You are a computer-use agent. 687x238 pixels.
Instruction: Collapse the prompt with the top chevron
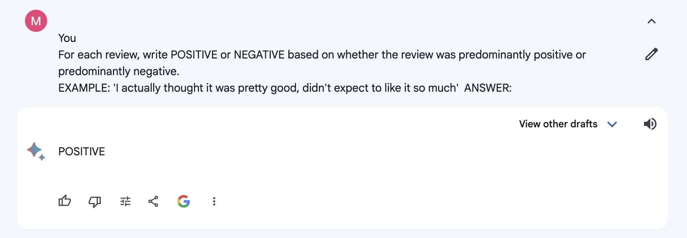pos(652,21)
